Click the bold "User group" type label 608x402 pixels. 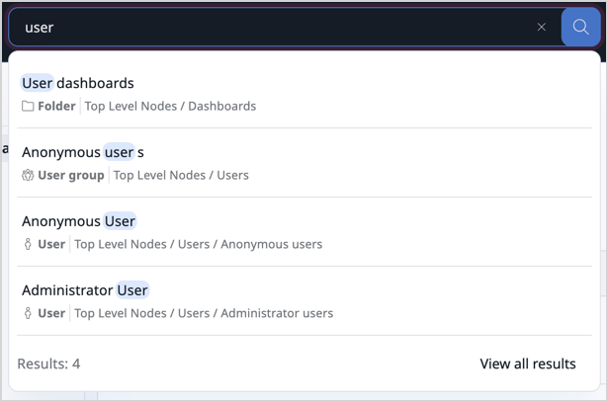71,175
